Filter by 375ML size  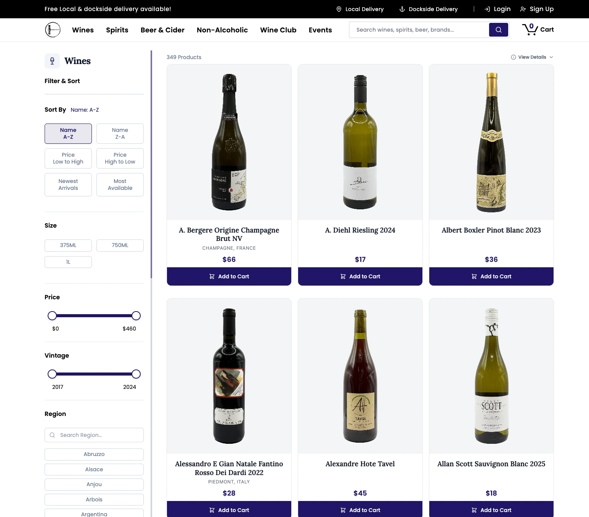tap(68, 245)
